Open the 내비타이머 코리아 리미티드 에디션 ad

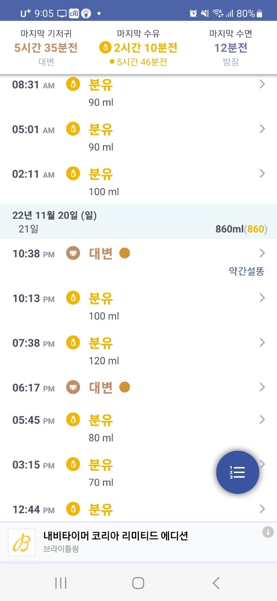[x=115, y=536]
